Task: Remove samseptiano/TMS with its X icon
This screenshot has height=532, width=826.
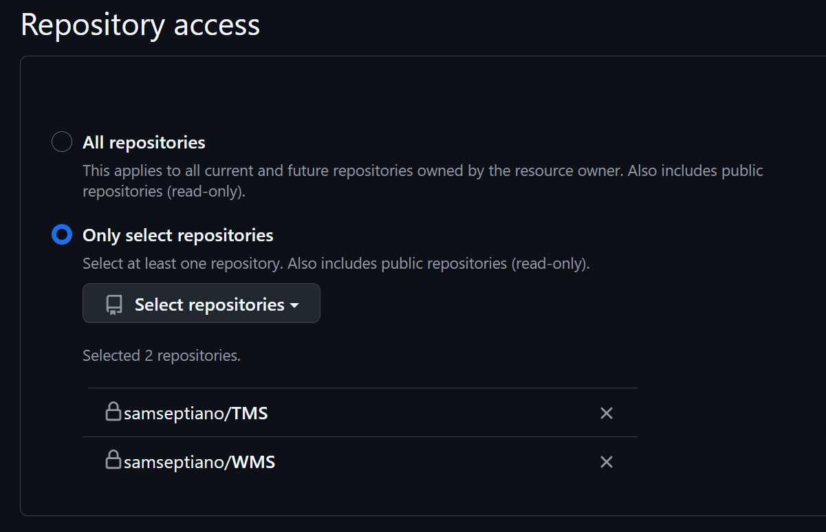Action: [x=606, y=413]
